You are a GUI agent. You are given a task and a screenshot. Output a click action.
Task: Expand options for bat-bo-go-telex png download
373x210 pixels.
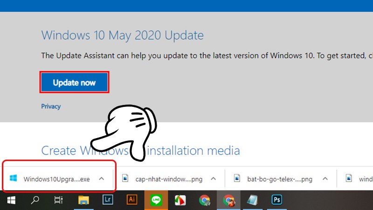(325, 179)
